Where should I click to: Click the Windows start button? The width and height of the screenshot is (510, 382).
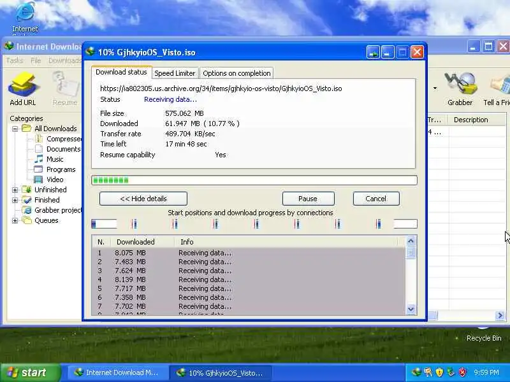pyautogui.click(x=31, y=372)
